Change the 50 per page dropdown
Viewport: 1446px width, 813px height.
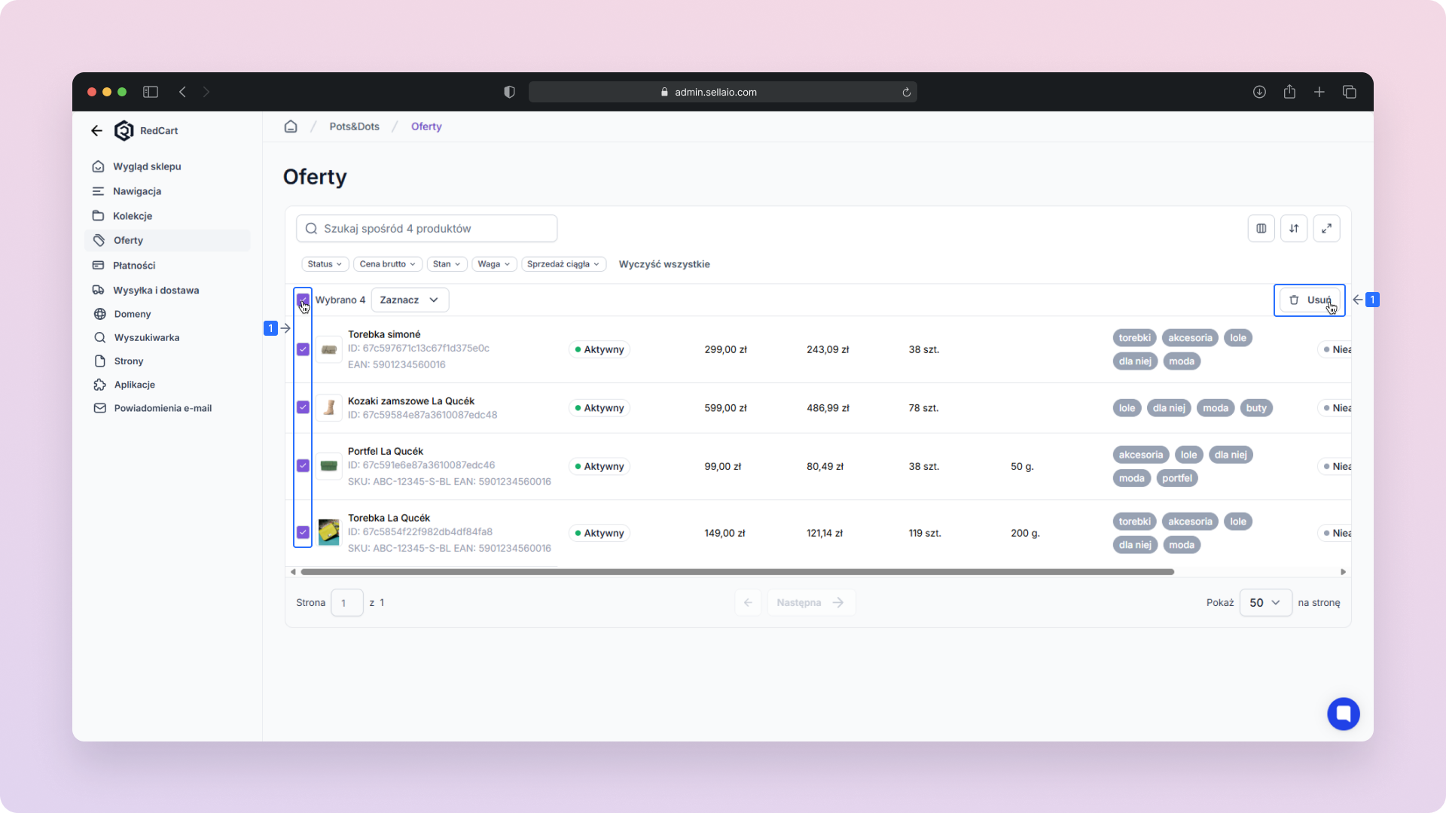point(1265,603)
